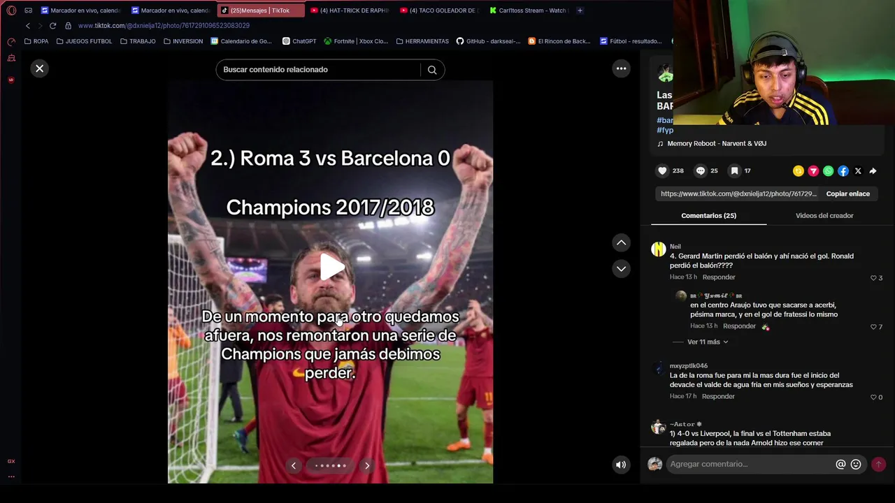895x503 pixels.
Task: Share to WhatsApp icon
Action: [x=829, y=170]
